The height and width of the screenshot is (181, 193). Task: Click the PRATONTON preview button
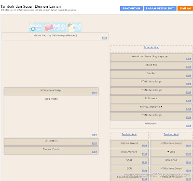click(131, 8)
